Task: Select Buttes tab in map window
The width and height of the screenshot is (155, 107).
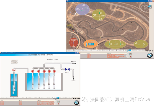Action: [113, 50]
